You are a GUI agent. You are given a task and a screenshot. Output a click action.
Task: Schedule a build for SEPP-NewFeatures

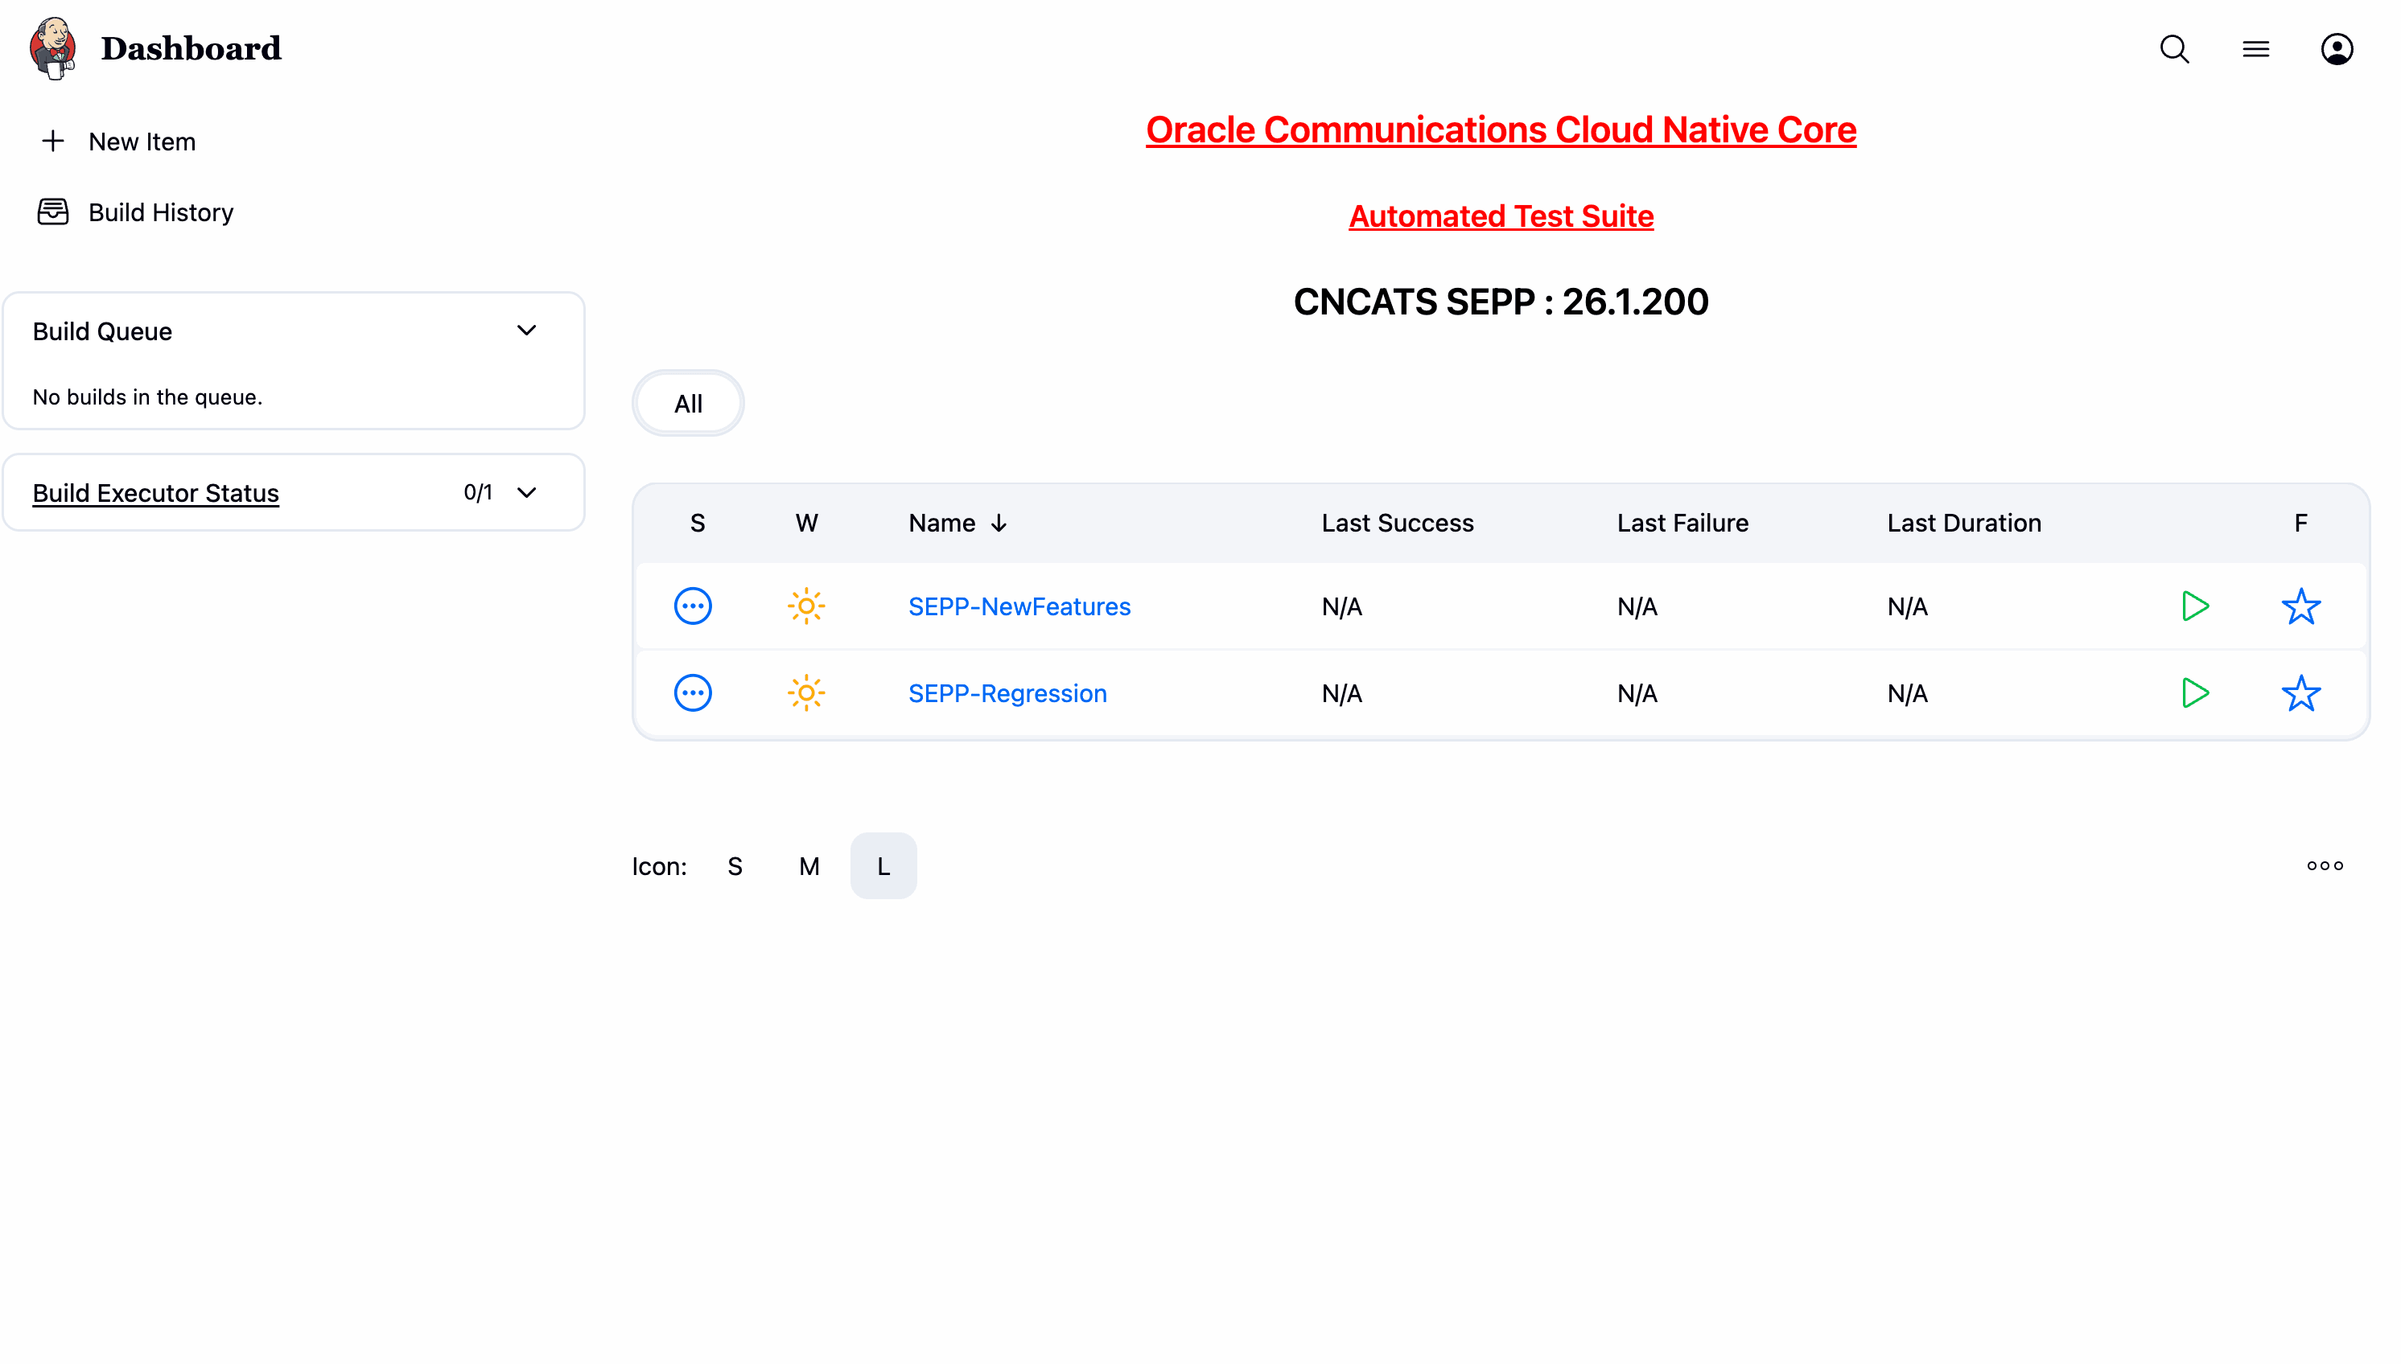point(2195,606)
